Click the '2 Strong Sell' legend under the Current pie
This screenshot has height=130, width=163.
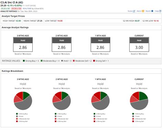pos(138,121)
